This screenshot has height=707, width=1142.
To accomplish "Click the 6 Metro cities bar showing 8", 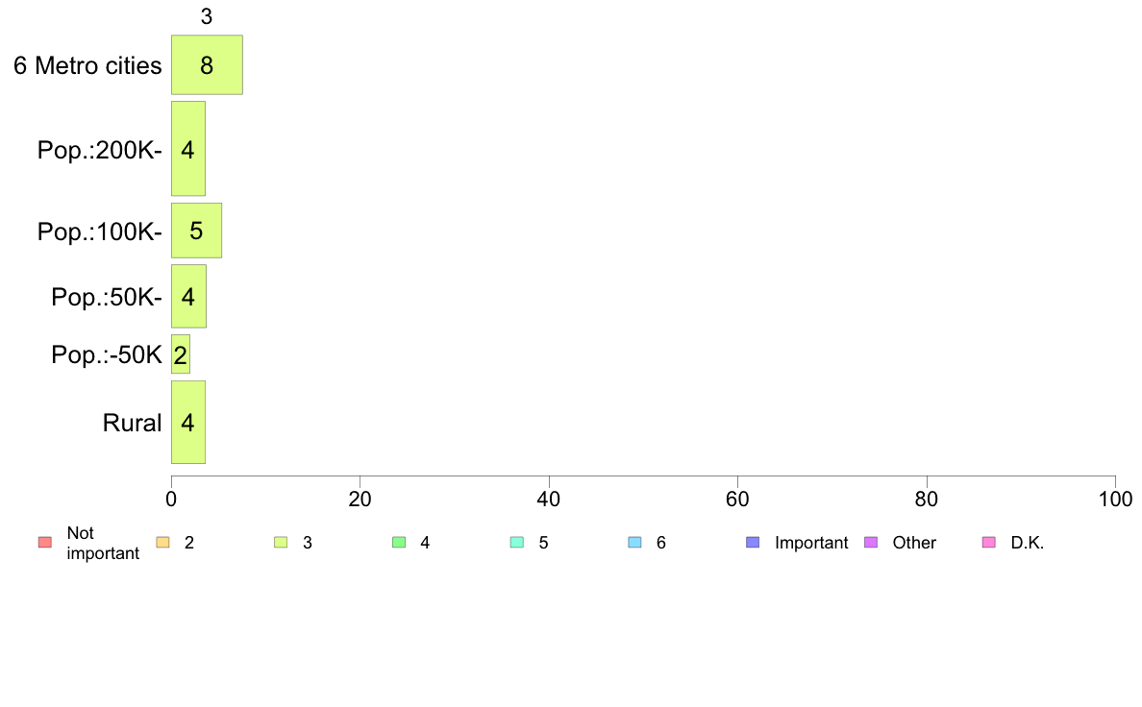I will [207, 64].
